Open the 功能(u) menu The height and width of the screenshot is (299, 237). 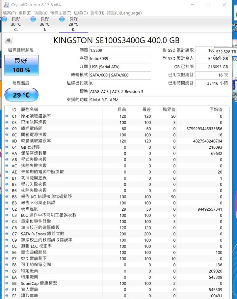tap(41, 13)
